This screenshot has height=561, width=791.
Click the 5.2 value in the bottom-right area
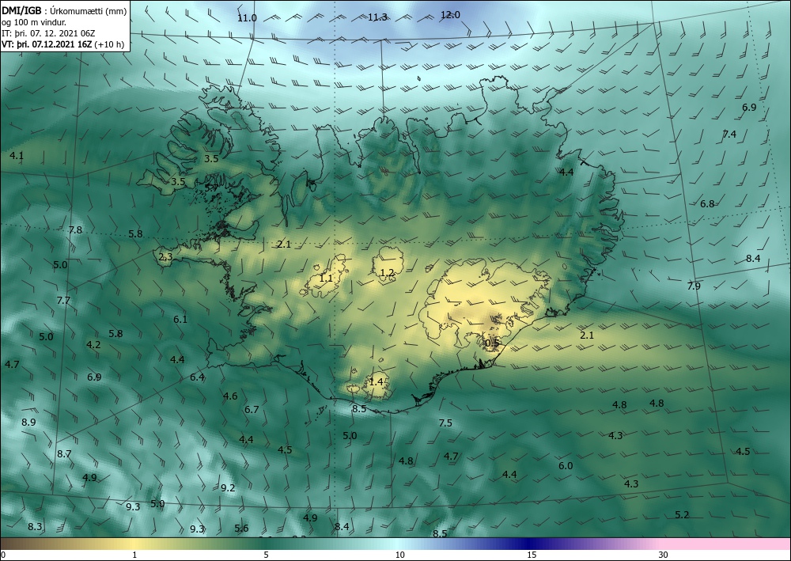(682, 515)
